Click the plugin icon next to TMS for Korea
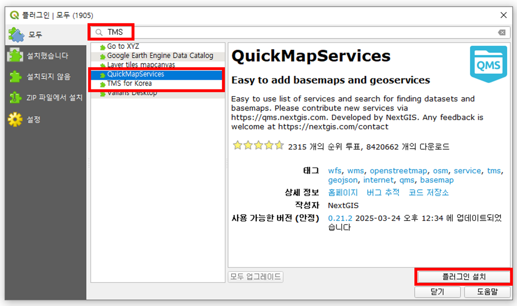This screenshot has width=517, height=306. [x=103, y=84]
